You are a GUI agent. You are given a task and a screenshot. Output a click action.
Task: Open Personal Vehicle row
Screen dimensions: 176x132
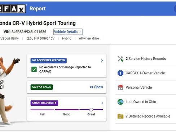146,87
